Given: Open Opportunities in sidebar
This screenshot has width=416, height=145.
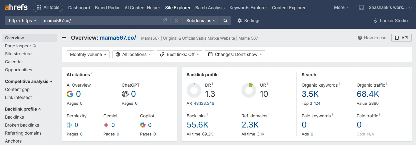Looking at the screenshot, I should pos(19,70).
